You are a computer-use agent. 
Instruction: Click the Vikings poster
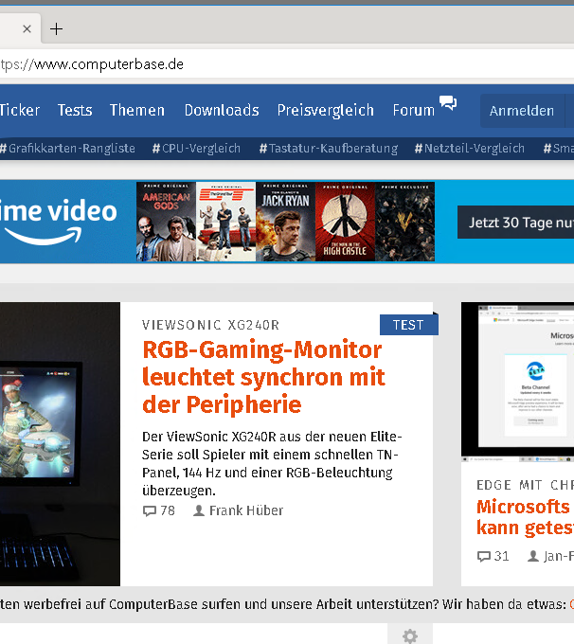tap(404, 222)
